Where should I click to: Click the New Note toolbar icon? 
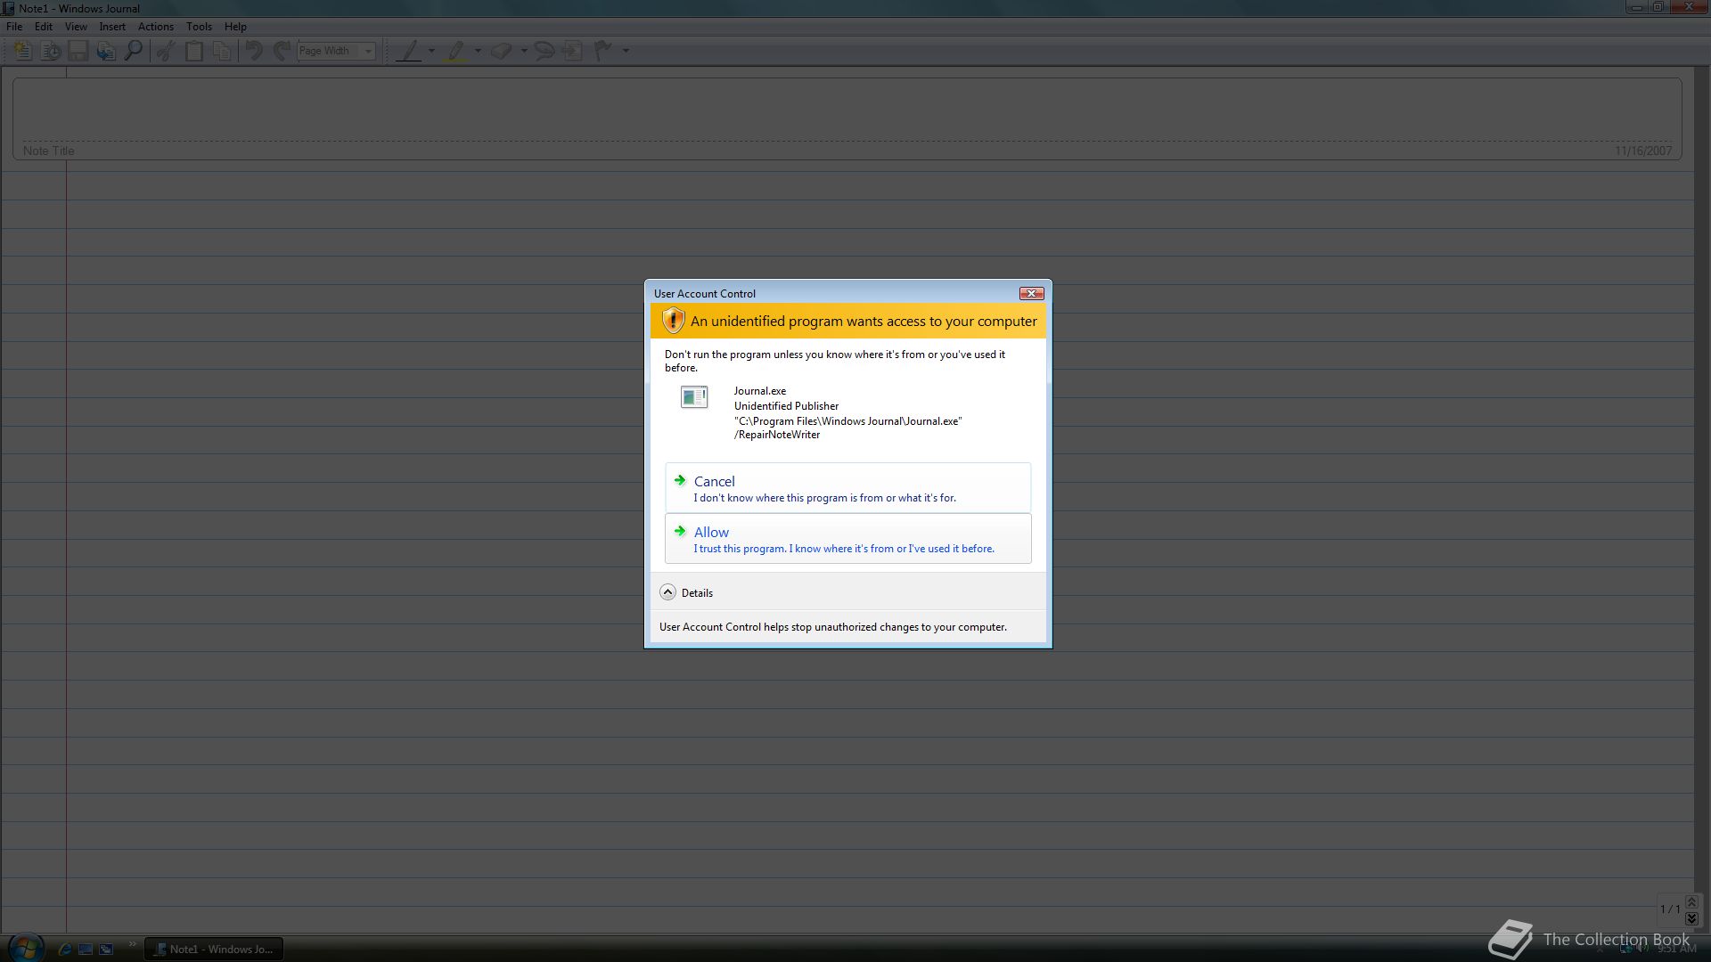(23, 51)
